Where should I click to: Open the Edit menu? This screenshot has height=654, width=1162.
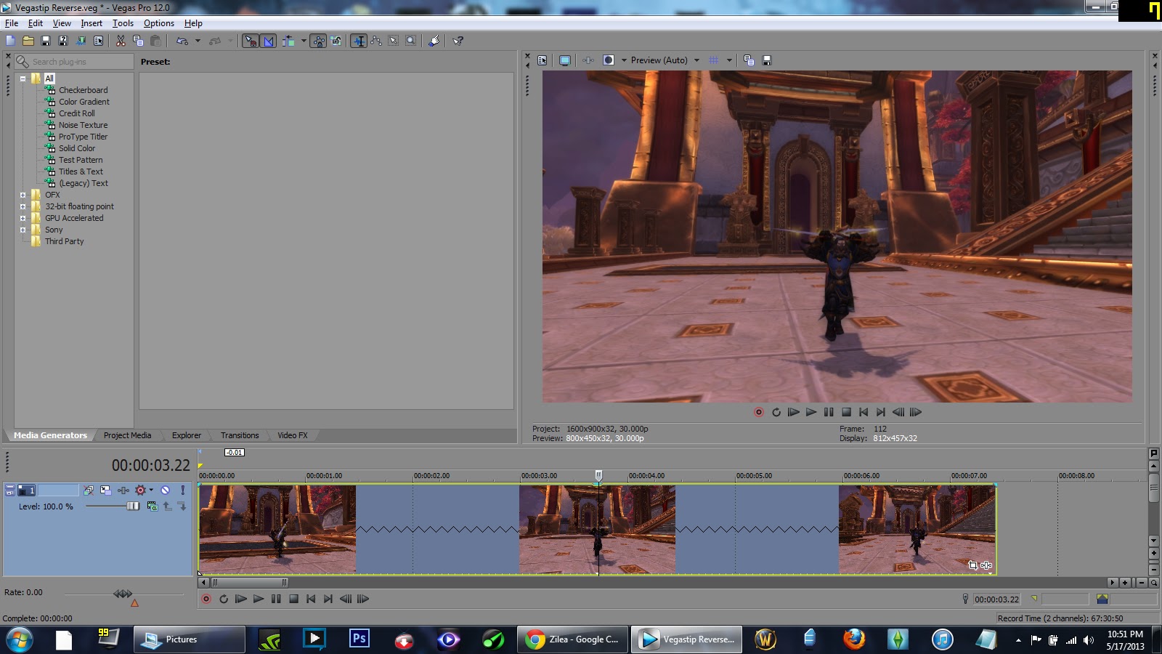pyautogui.click(x=36, y=23)
